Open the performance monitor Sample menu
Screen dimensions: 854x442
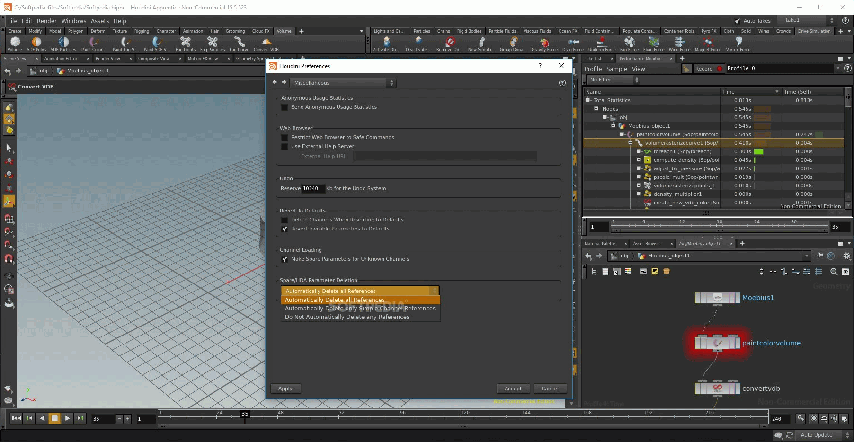click(617, 69)
